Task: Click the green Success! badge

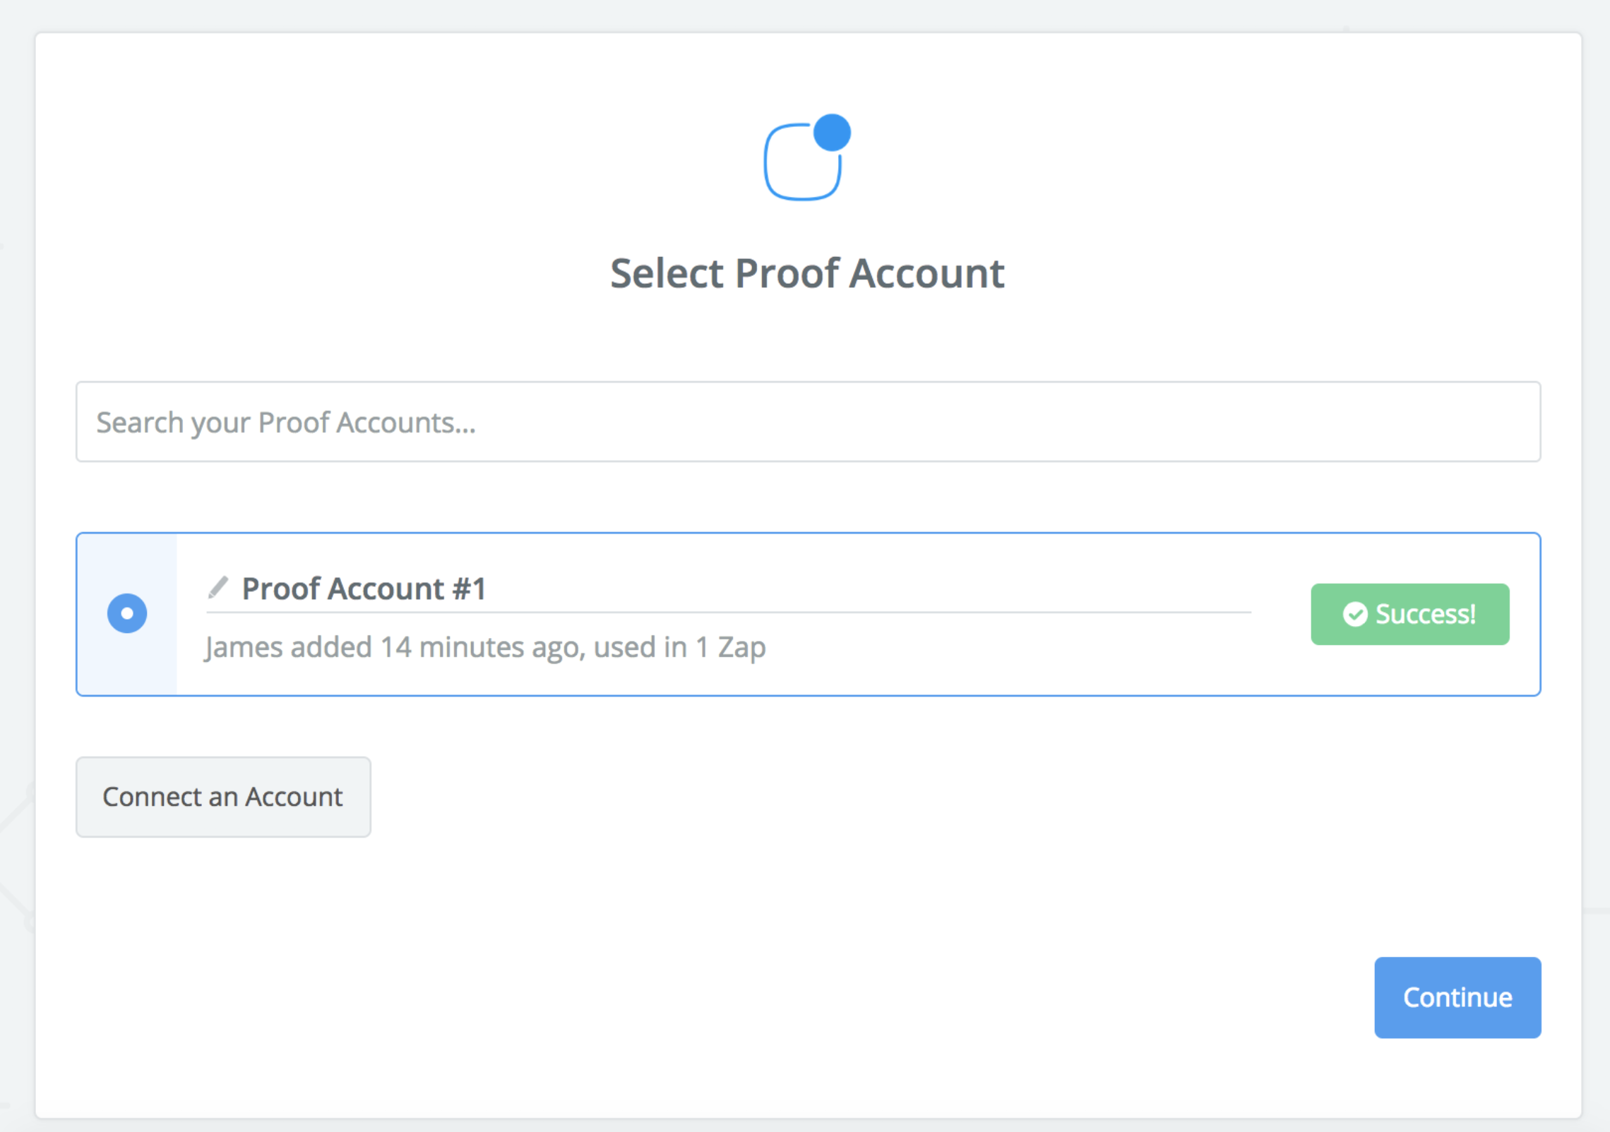Action: tap(1409, 614)
